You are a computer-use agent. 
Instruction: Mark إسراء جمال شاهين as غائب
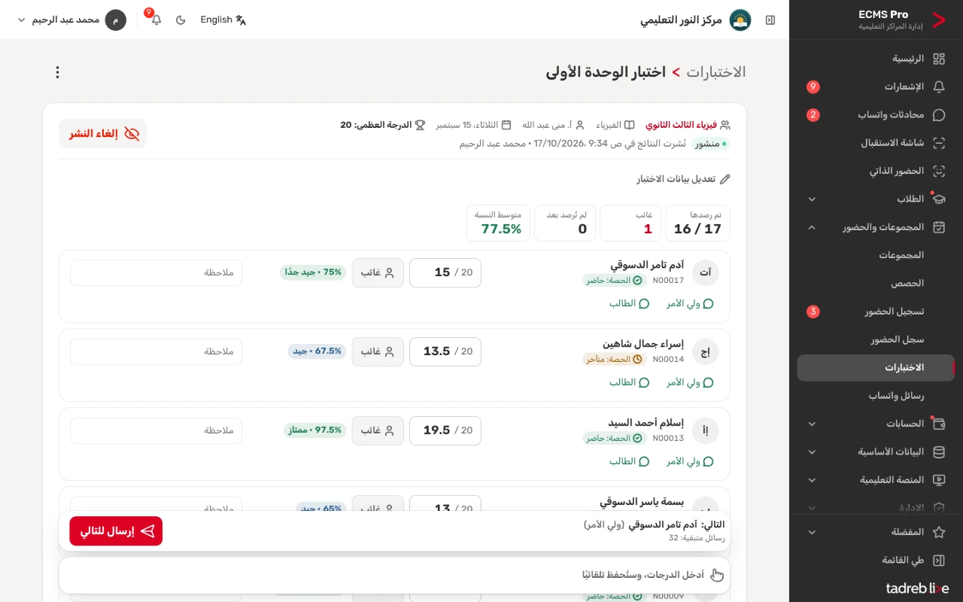point(378,351)
